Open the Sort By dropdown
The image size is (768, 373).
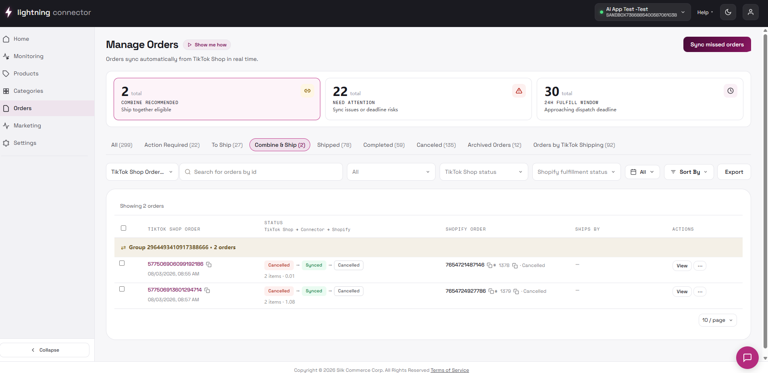[x=689, y=172]
